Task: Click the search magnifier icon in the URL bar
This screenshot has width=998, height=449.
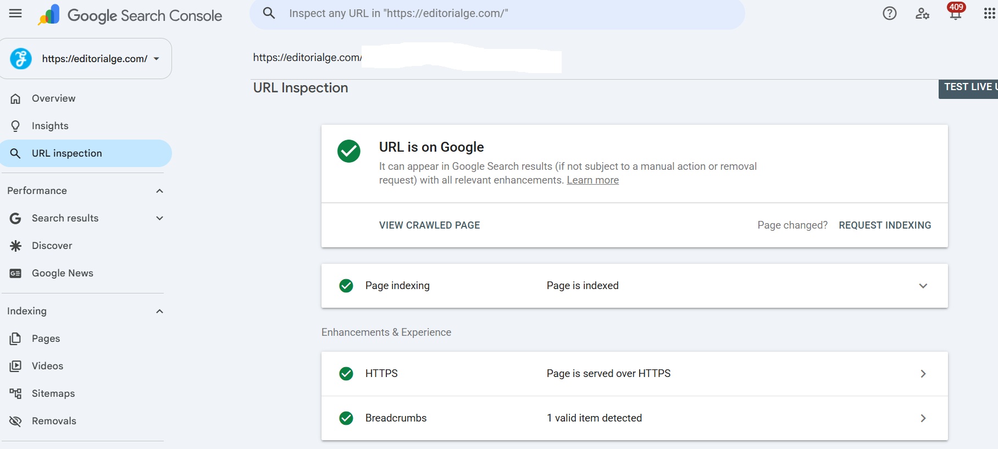Action: tap(269, 13)
